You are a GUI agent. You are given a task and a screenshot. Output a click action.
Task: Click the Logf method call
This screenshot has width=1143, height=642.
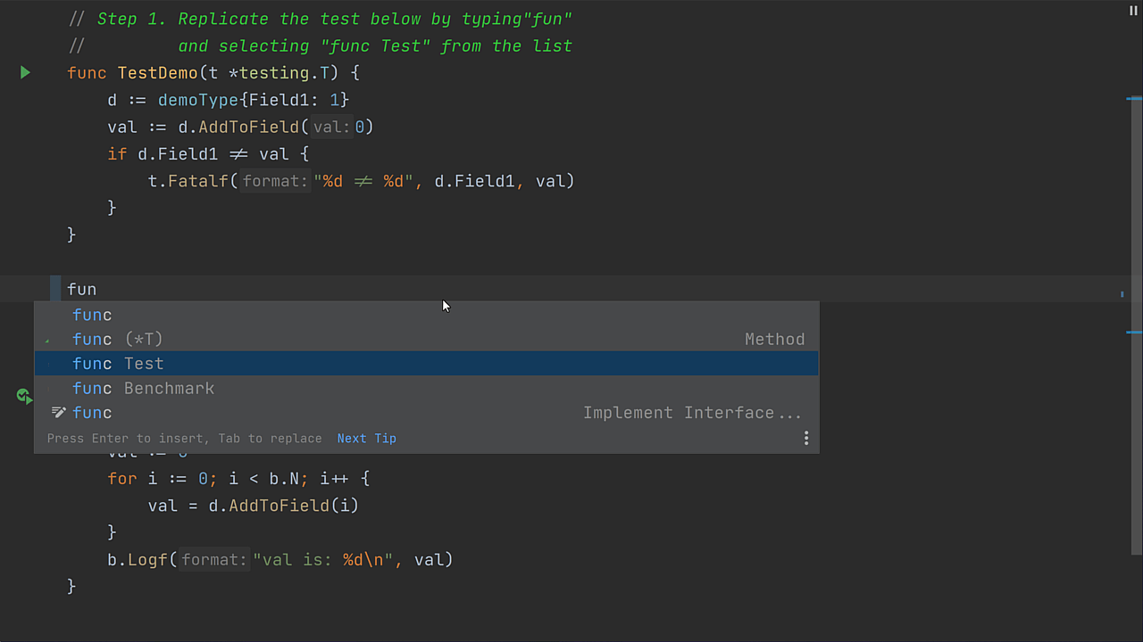[x=147, y=560]
